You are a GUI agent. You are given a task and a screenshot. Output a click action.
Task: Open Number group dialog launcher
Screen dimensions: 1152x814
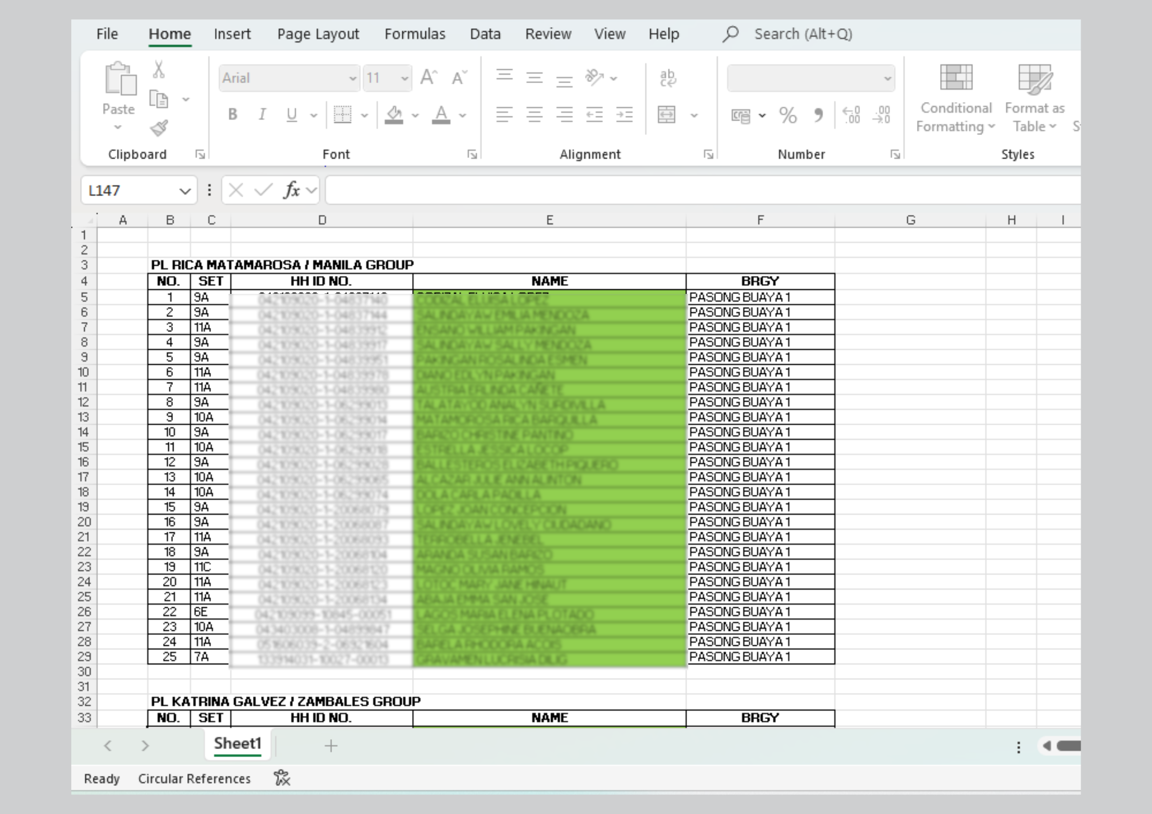point(895,154)
